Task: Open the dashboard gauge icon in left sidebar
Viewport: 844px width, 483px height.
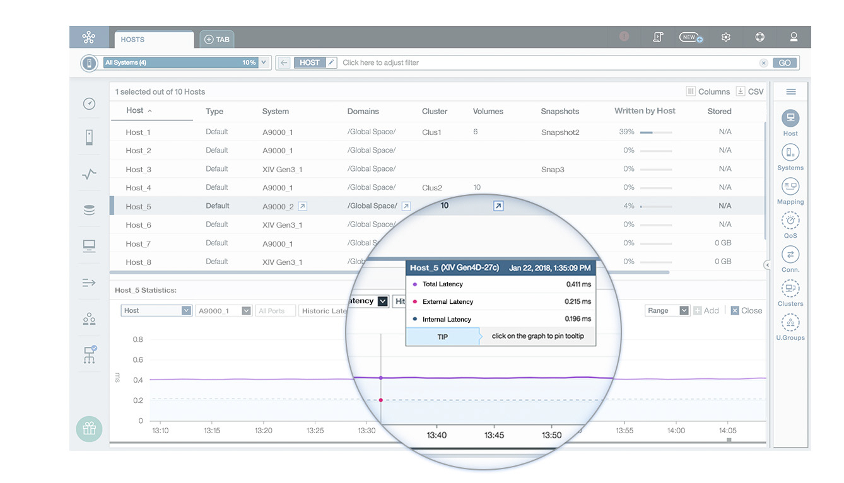Action: point(89,104)
